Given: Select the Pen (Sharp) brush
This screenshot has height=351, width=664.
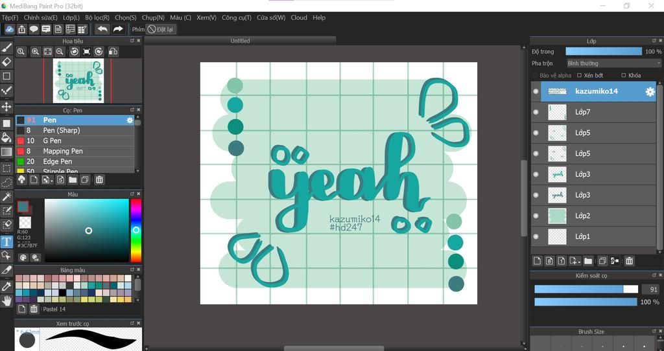Looking at the screenshot, I should (x=75, y=130).
